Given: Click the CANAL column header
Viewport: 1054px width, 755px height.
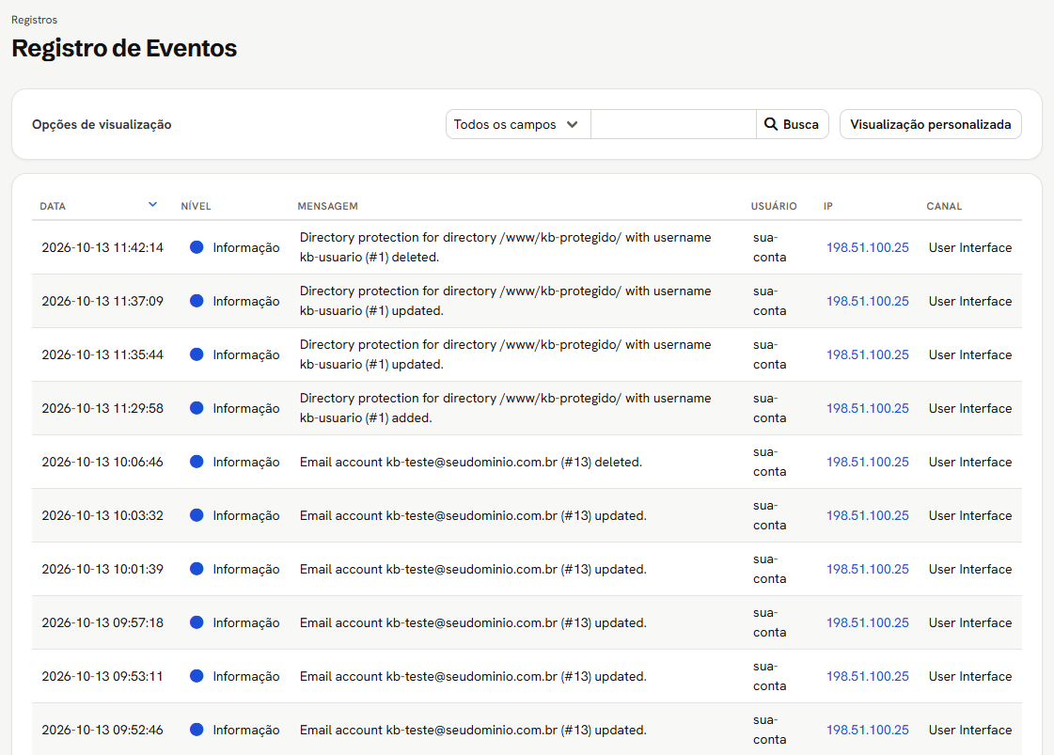Looking at the screenshot, I should click(944, 207).
